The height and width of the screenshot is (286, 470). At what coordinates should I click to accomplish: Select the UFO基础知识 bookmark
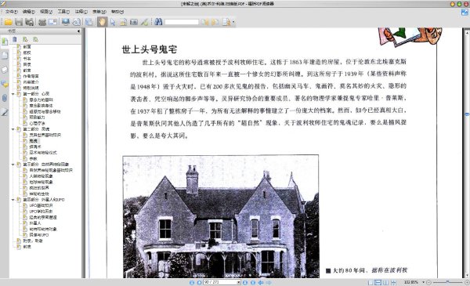[41, 205]
